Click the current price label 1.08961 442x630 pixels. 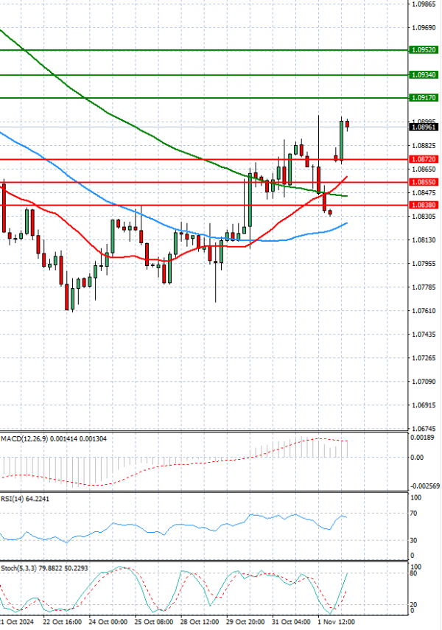[423, 127]
